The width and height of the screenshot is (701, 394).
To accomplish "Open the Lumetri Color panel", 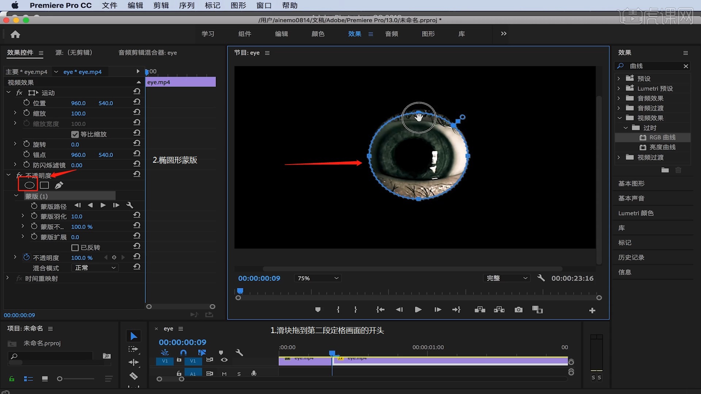I will pos(636,213).
